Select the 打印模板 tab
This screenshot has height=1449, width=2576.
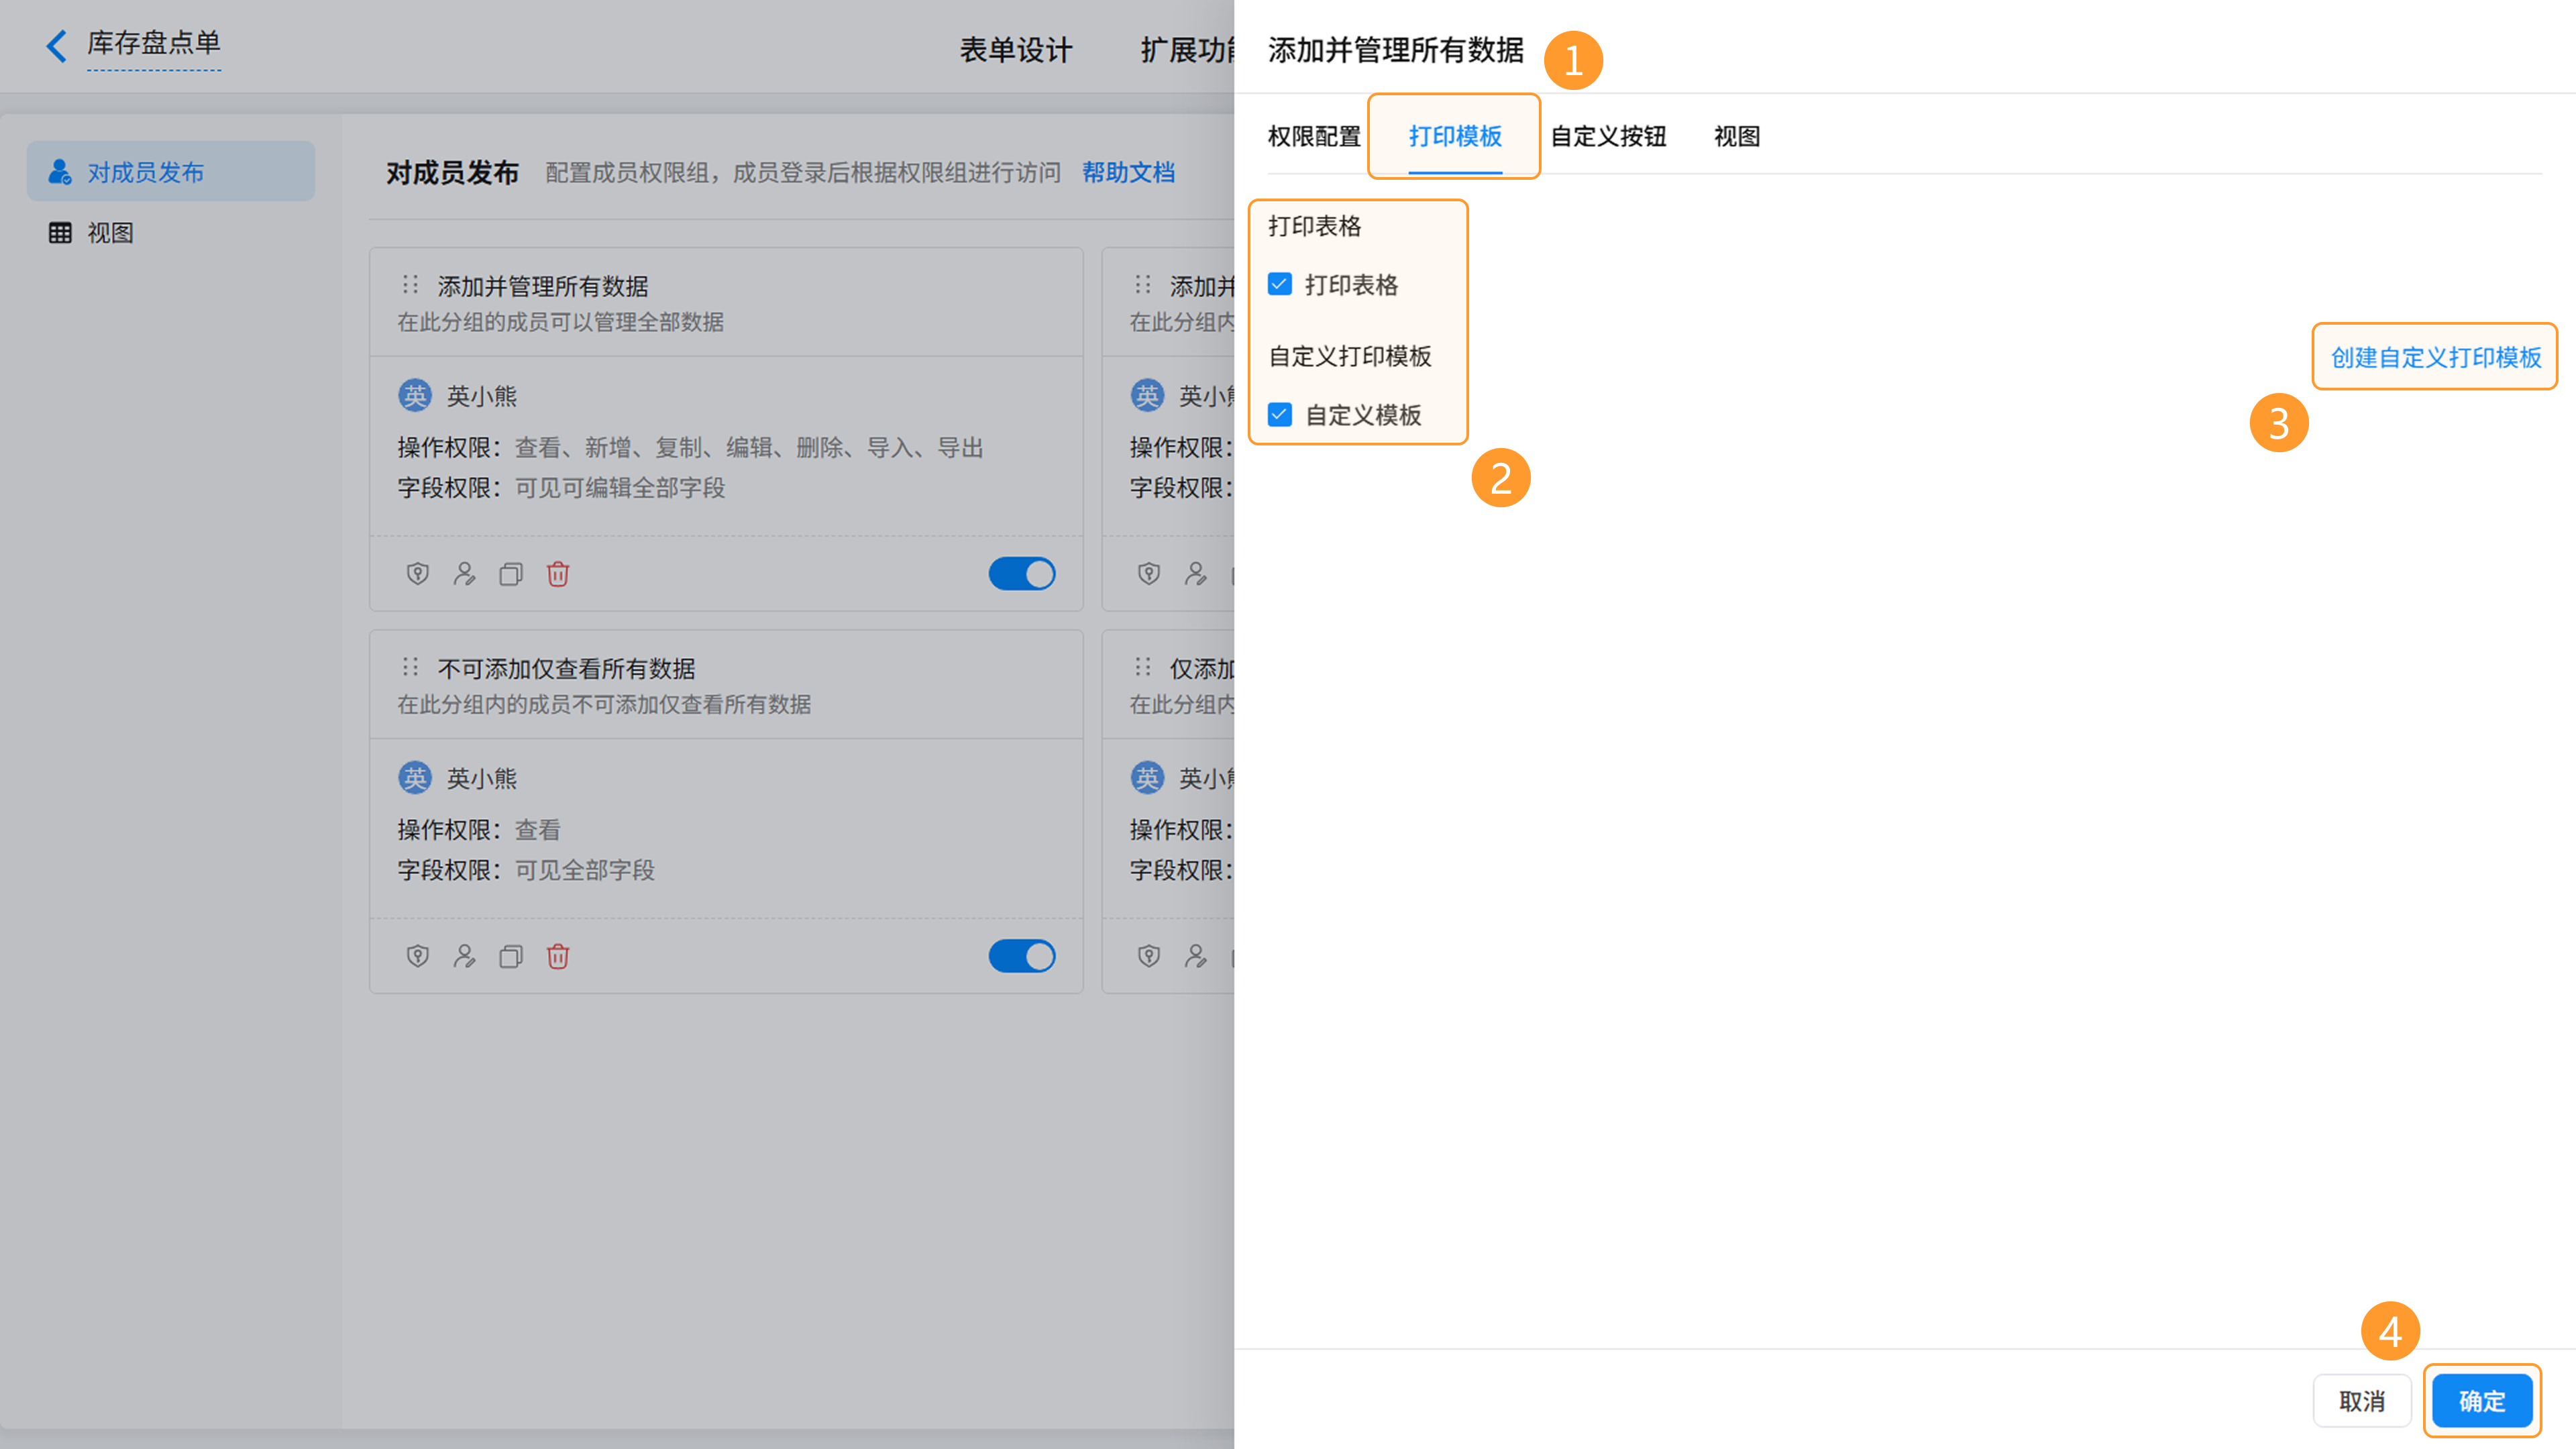pos(1455,136)
